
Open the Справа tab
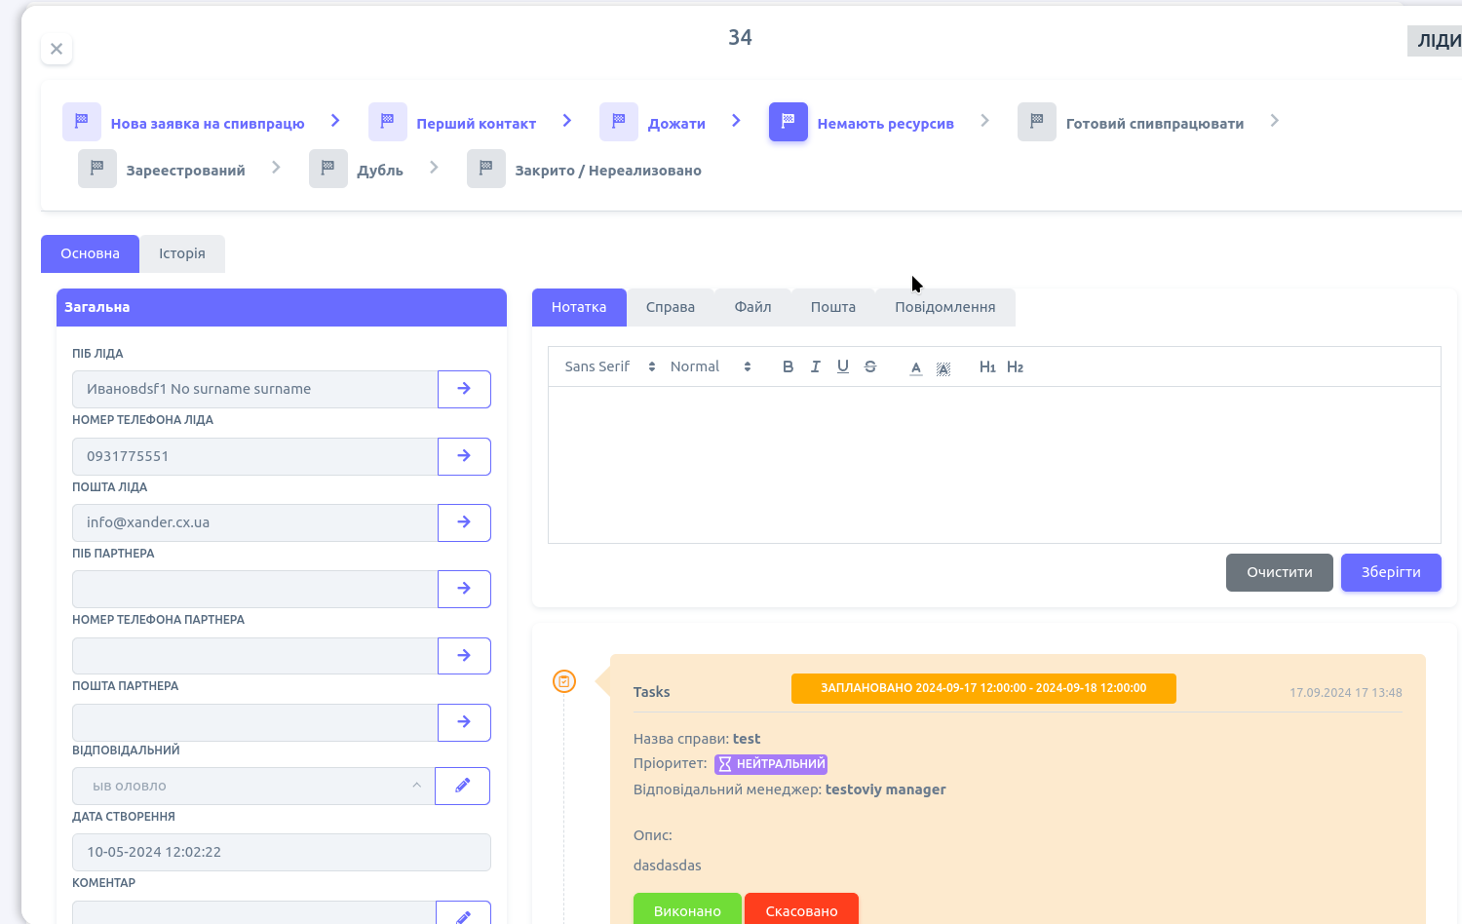pyautogui.click(x=671, y=307)
